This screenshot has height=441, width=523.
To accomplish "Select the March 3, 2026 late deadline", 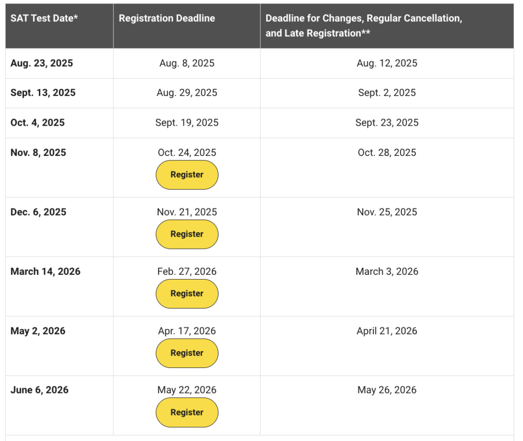I will pos(387,272).
